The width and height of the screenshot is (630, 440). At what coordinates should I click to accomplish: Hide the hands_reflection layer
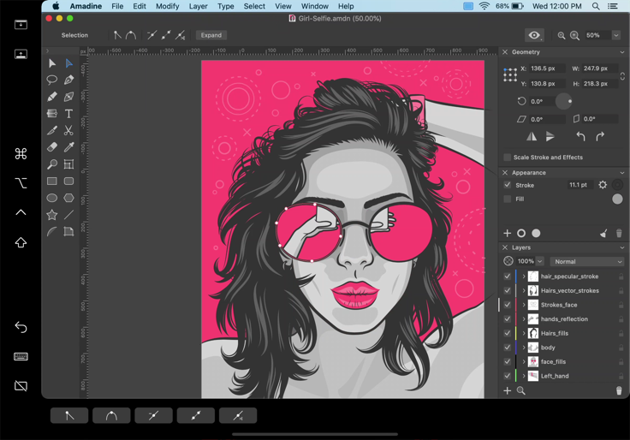pyautogui.click(x=508, y=319)
